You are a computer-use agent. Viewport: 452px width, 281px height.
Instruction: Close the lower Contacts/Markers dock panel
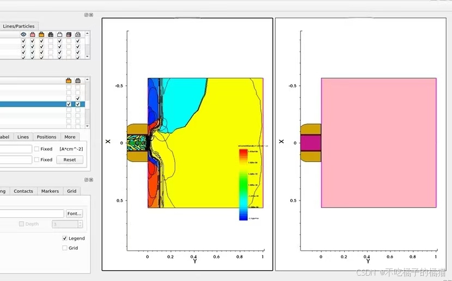[x=91, y=180]
